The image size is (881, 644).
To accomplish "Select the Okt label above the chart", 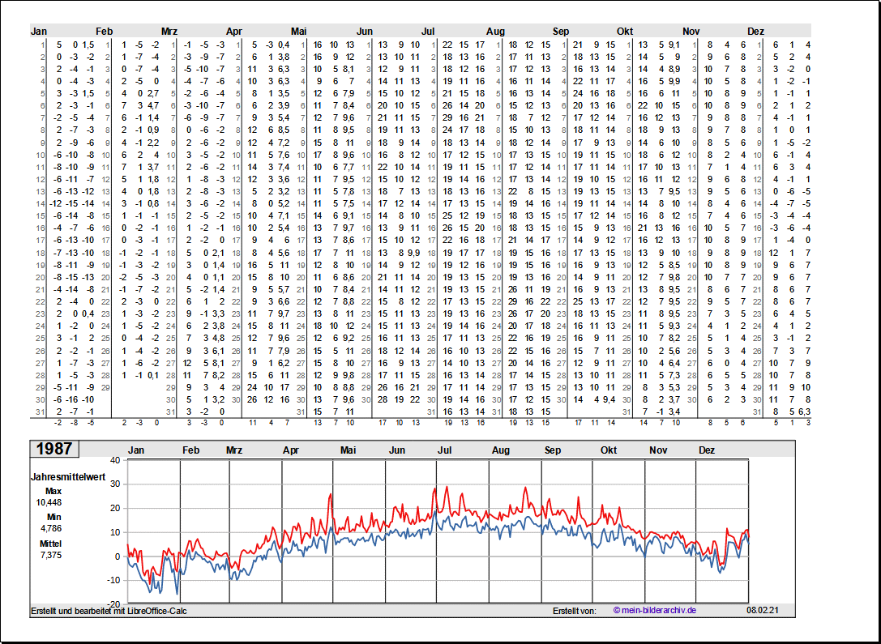I will coord(609,450).
